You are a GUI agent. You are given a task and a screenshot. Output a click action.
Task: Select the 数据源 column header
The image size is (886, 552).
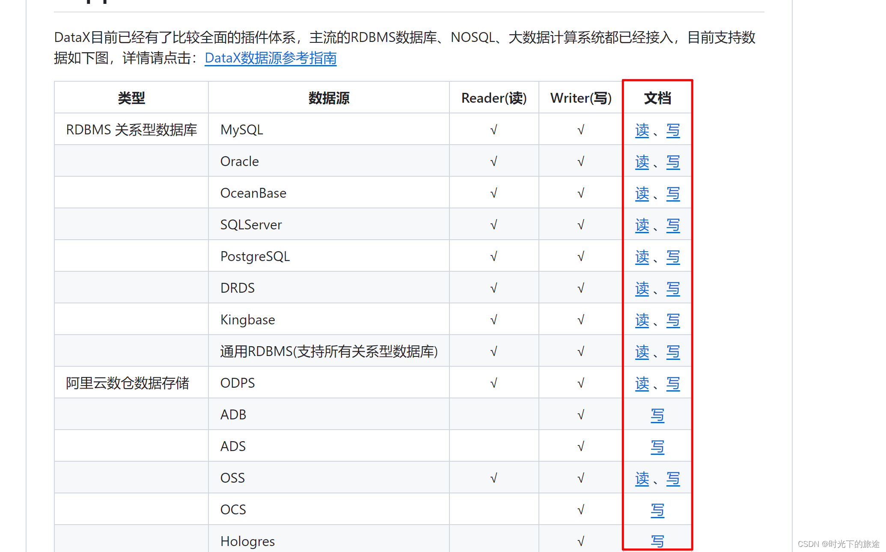click(329, 98)
